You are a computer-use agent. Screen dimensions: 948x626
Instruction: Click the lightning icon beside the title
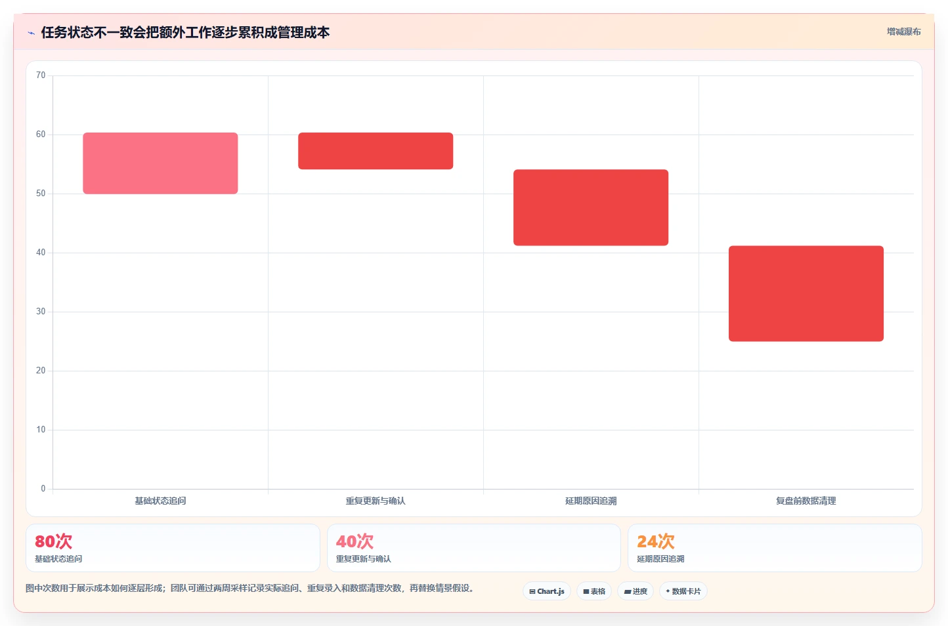click(31, 33)
